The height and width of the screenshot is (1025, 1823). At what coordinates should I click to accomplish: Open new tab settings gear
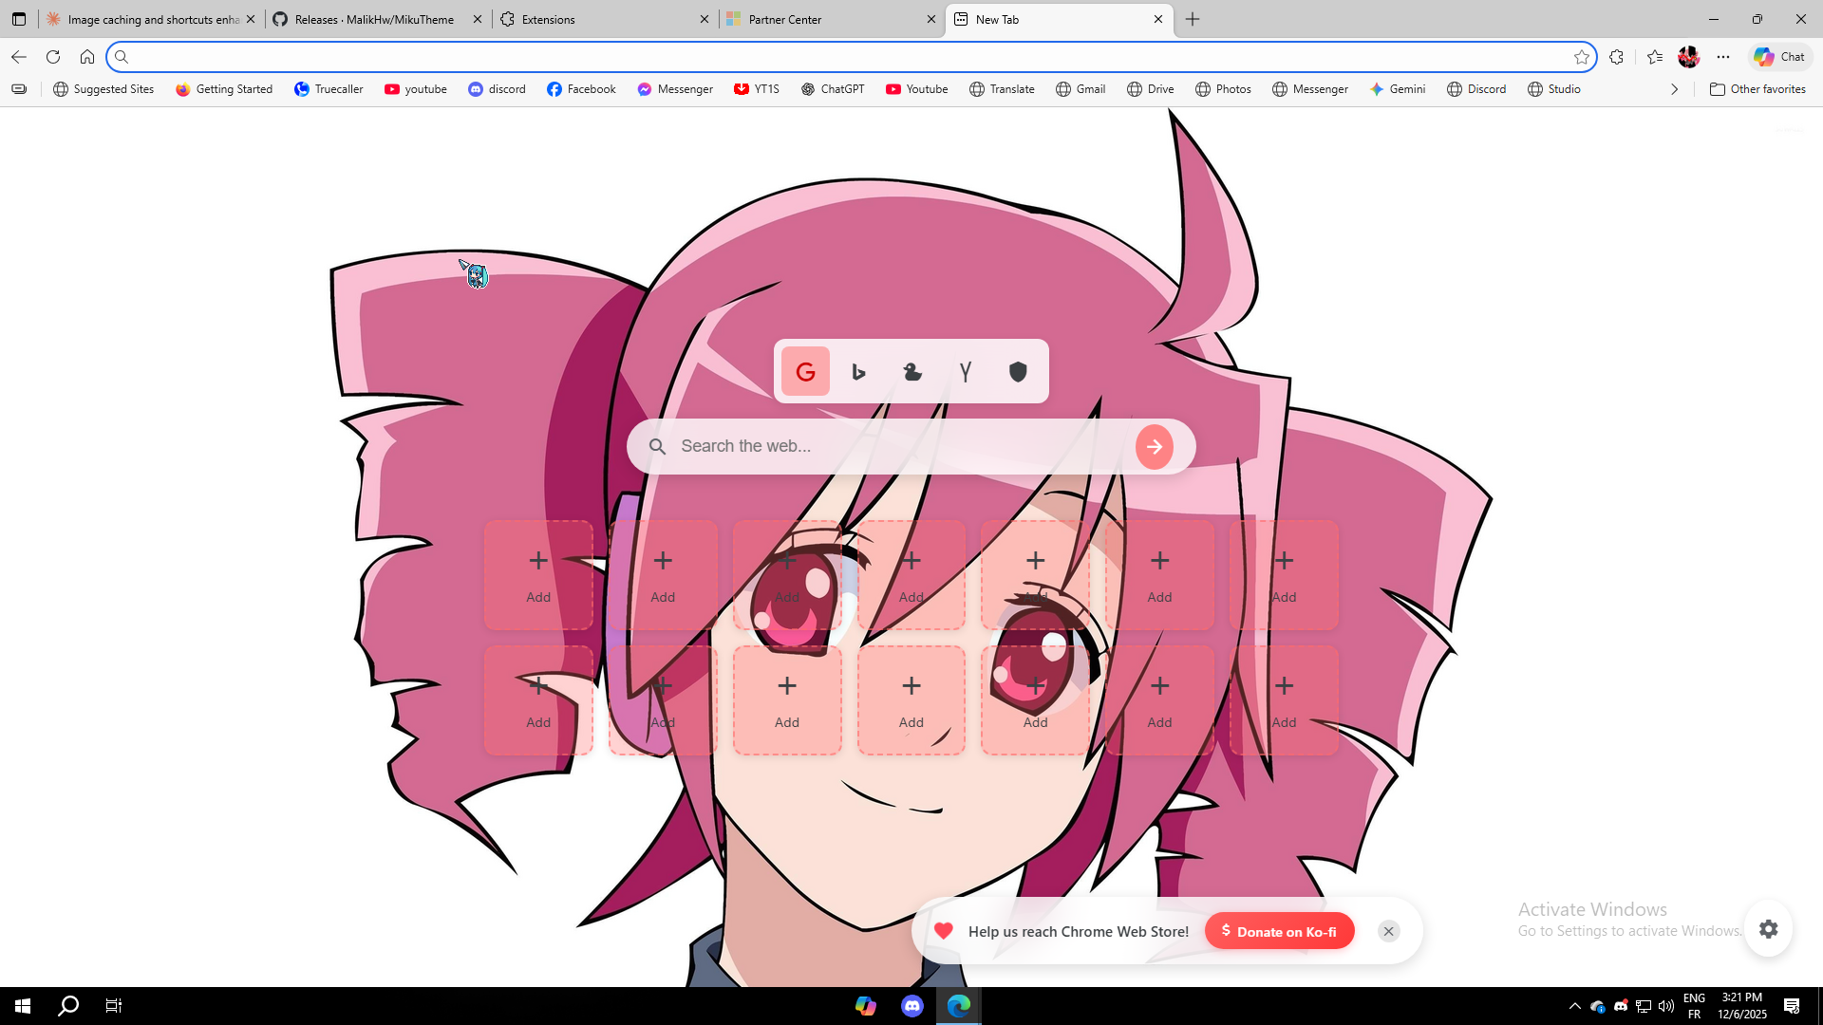(1768, 929)
